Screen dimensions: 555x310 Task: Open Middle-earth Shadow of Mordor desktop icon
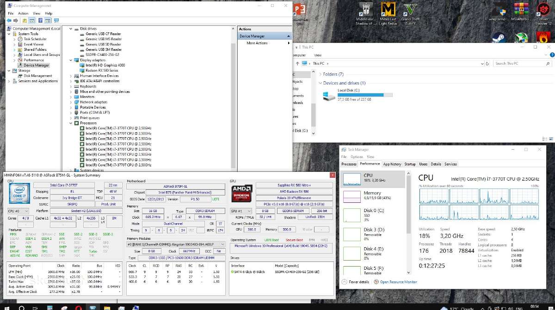coord(365,14)
